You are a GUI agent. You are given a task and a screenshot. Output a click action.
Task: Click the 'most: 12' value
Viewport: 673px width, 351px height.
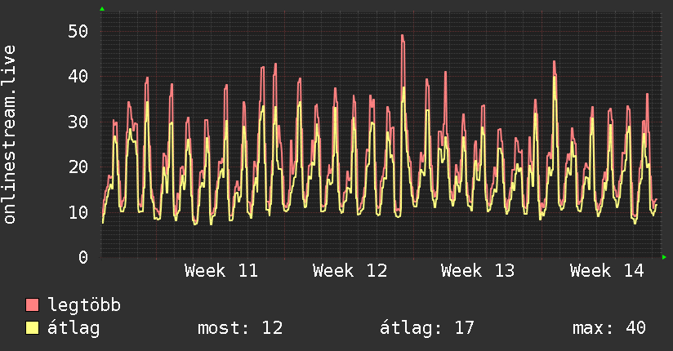tap(240, 328)
